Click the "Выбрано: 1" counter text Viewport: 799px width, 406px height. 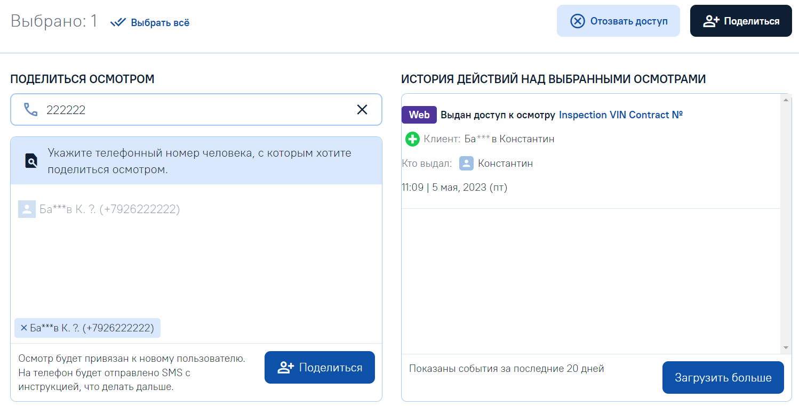(54, 21)
